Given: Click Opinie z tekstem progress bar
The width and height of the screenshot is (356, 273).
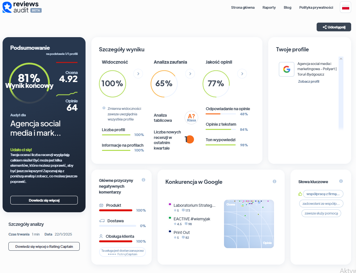Looking at the screenshot, I should point(221,129).
